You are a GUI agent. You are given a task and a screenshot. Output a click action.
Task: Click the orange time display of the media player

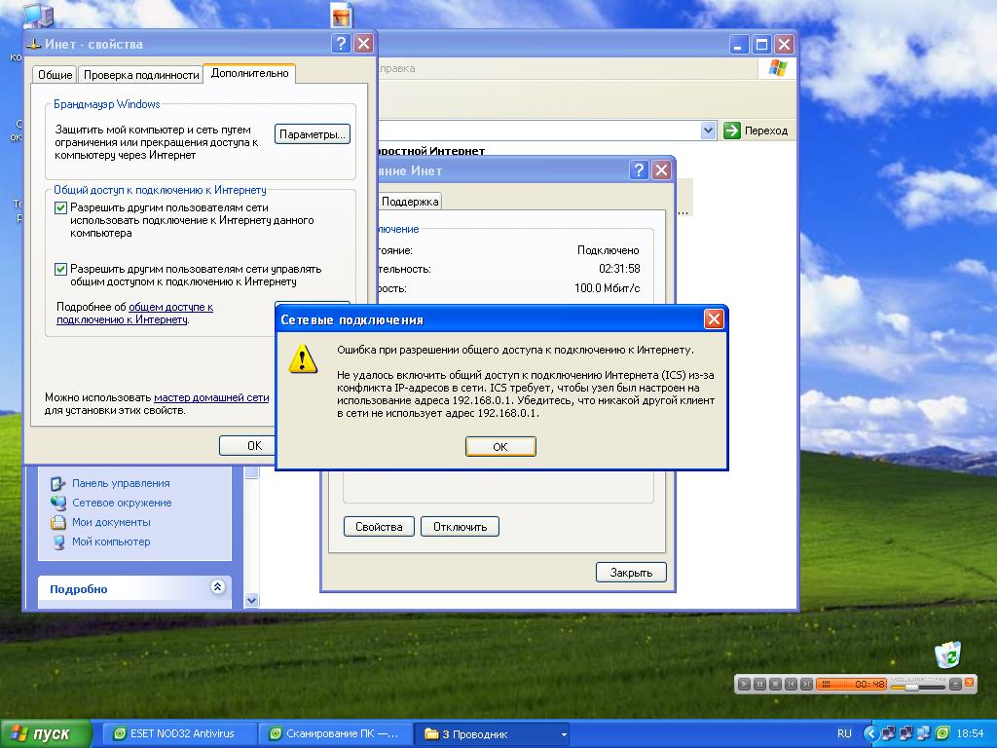coord(851,685)
